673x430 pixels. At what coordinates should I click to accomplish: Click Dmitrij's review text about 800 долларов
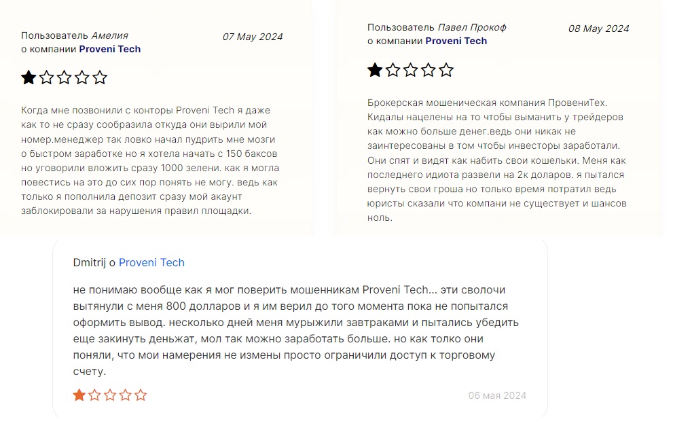click(x=295, y=330)
